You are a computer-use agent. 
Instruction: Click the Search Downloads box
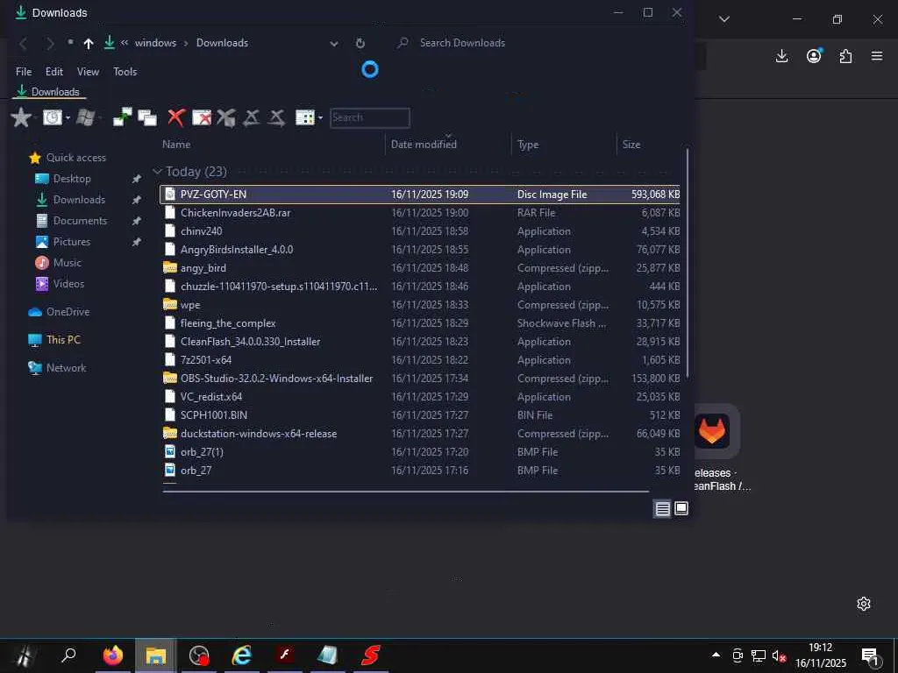462,43
